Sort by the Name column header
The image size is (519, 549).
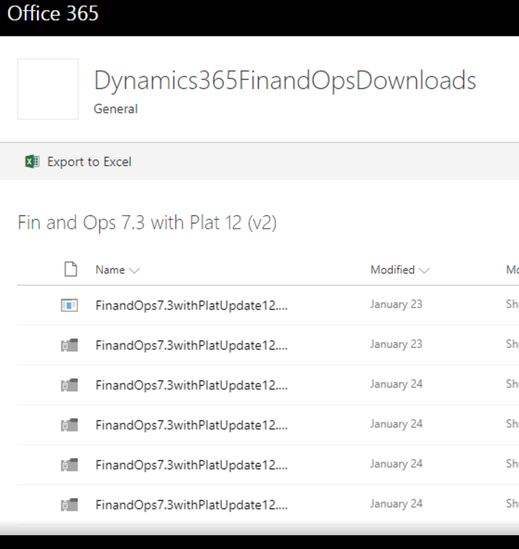pyautogui.click(x=110, y=270)
